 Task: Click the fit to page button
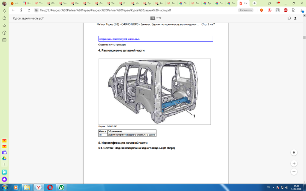294,152
